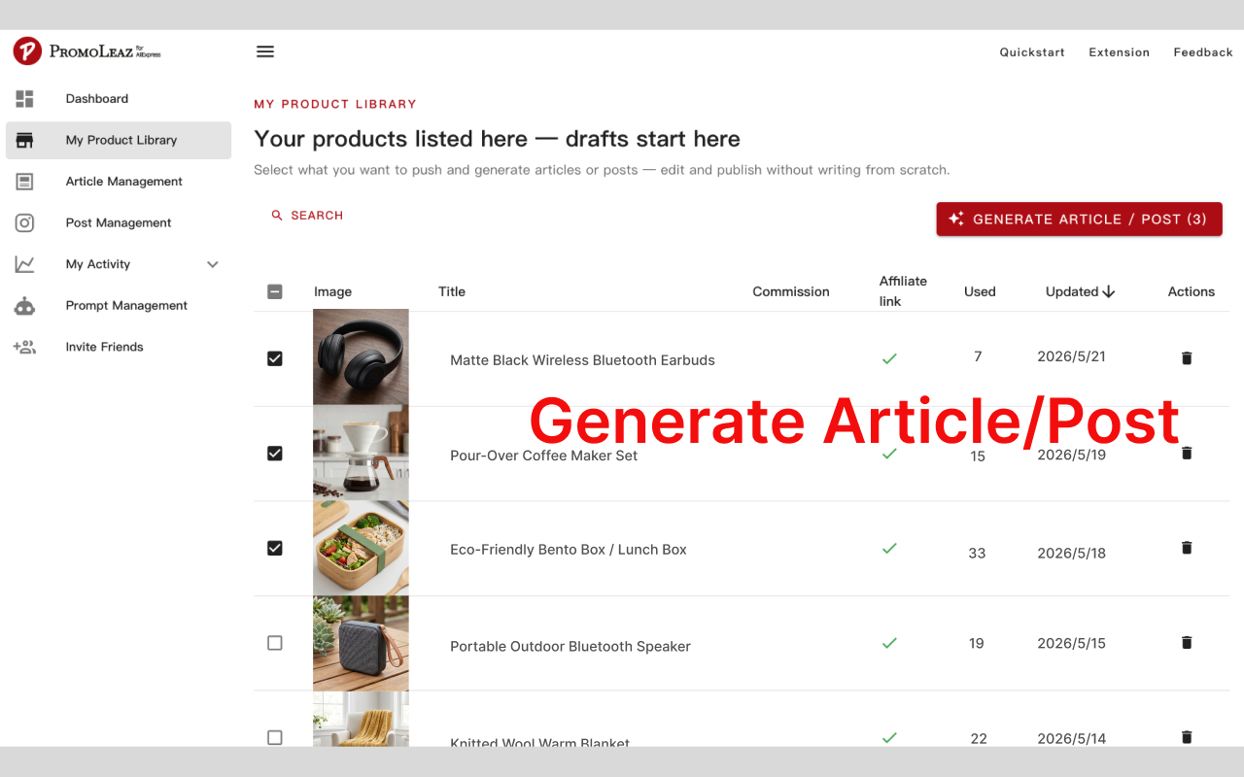Open My Product Library in sidebar

click(x=119, y=140)
